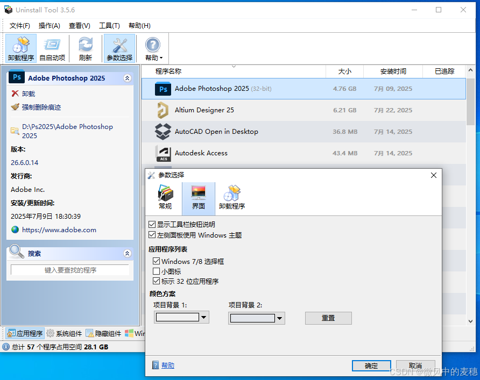
Task: Collapse the 搜索 panel chevron
Action: (128, 254)
